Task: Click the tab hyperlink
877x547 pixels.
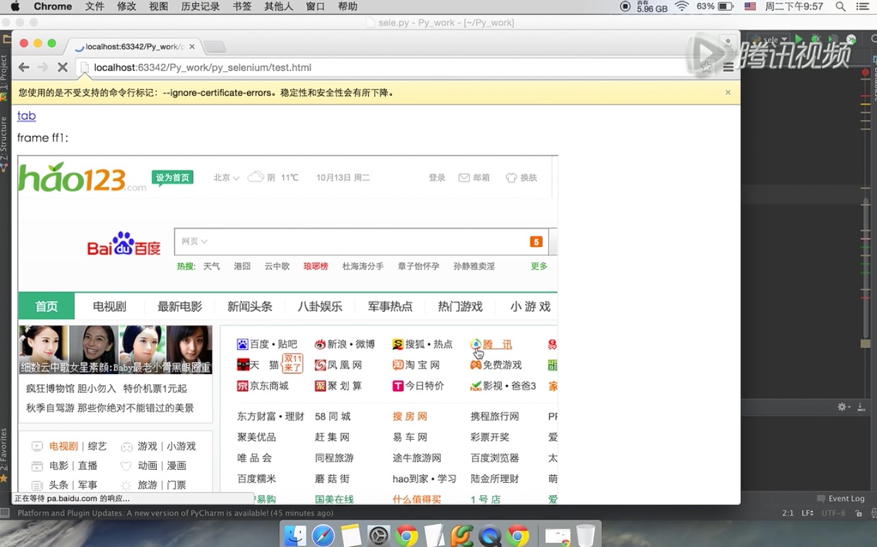Action: (27, 116)
